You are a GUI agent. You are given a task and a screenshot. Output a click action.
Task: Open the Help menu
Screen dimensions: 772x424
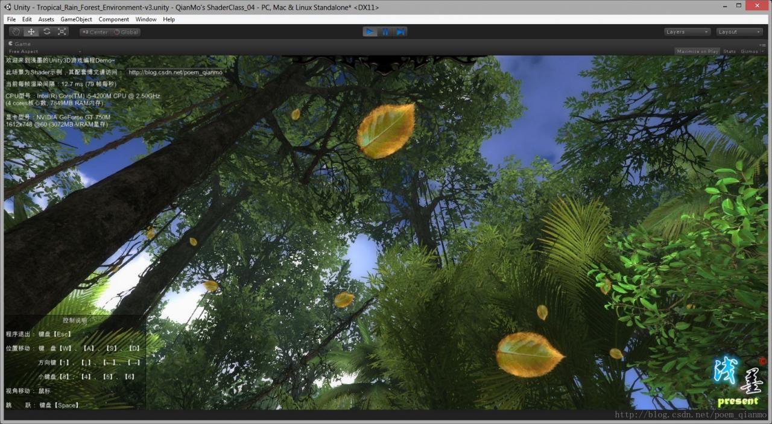tap(169, 19)
